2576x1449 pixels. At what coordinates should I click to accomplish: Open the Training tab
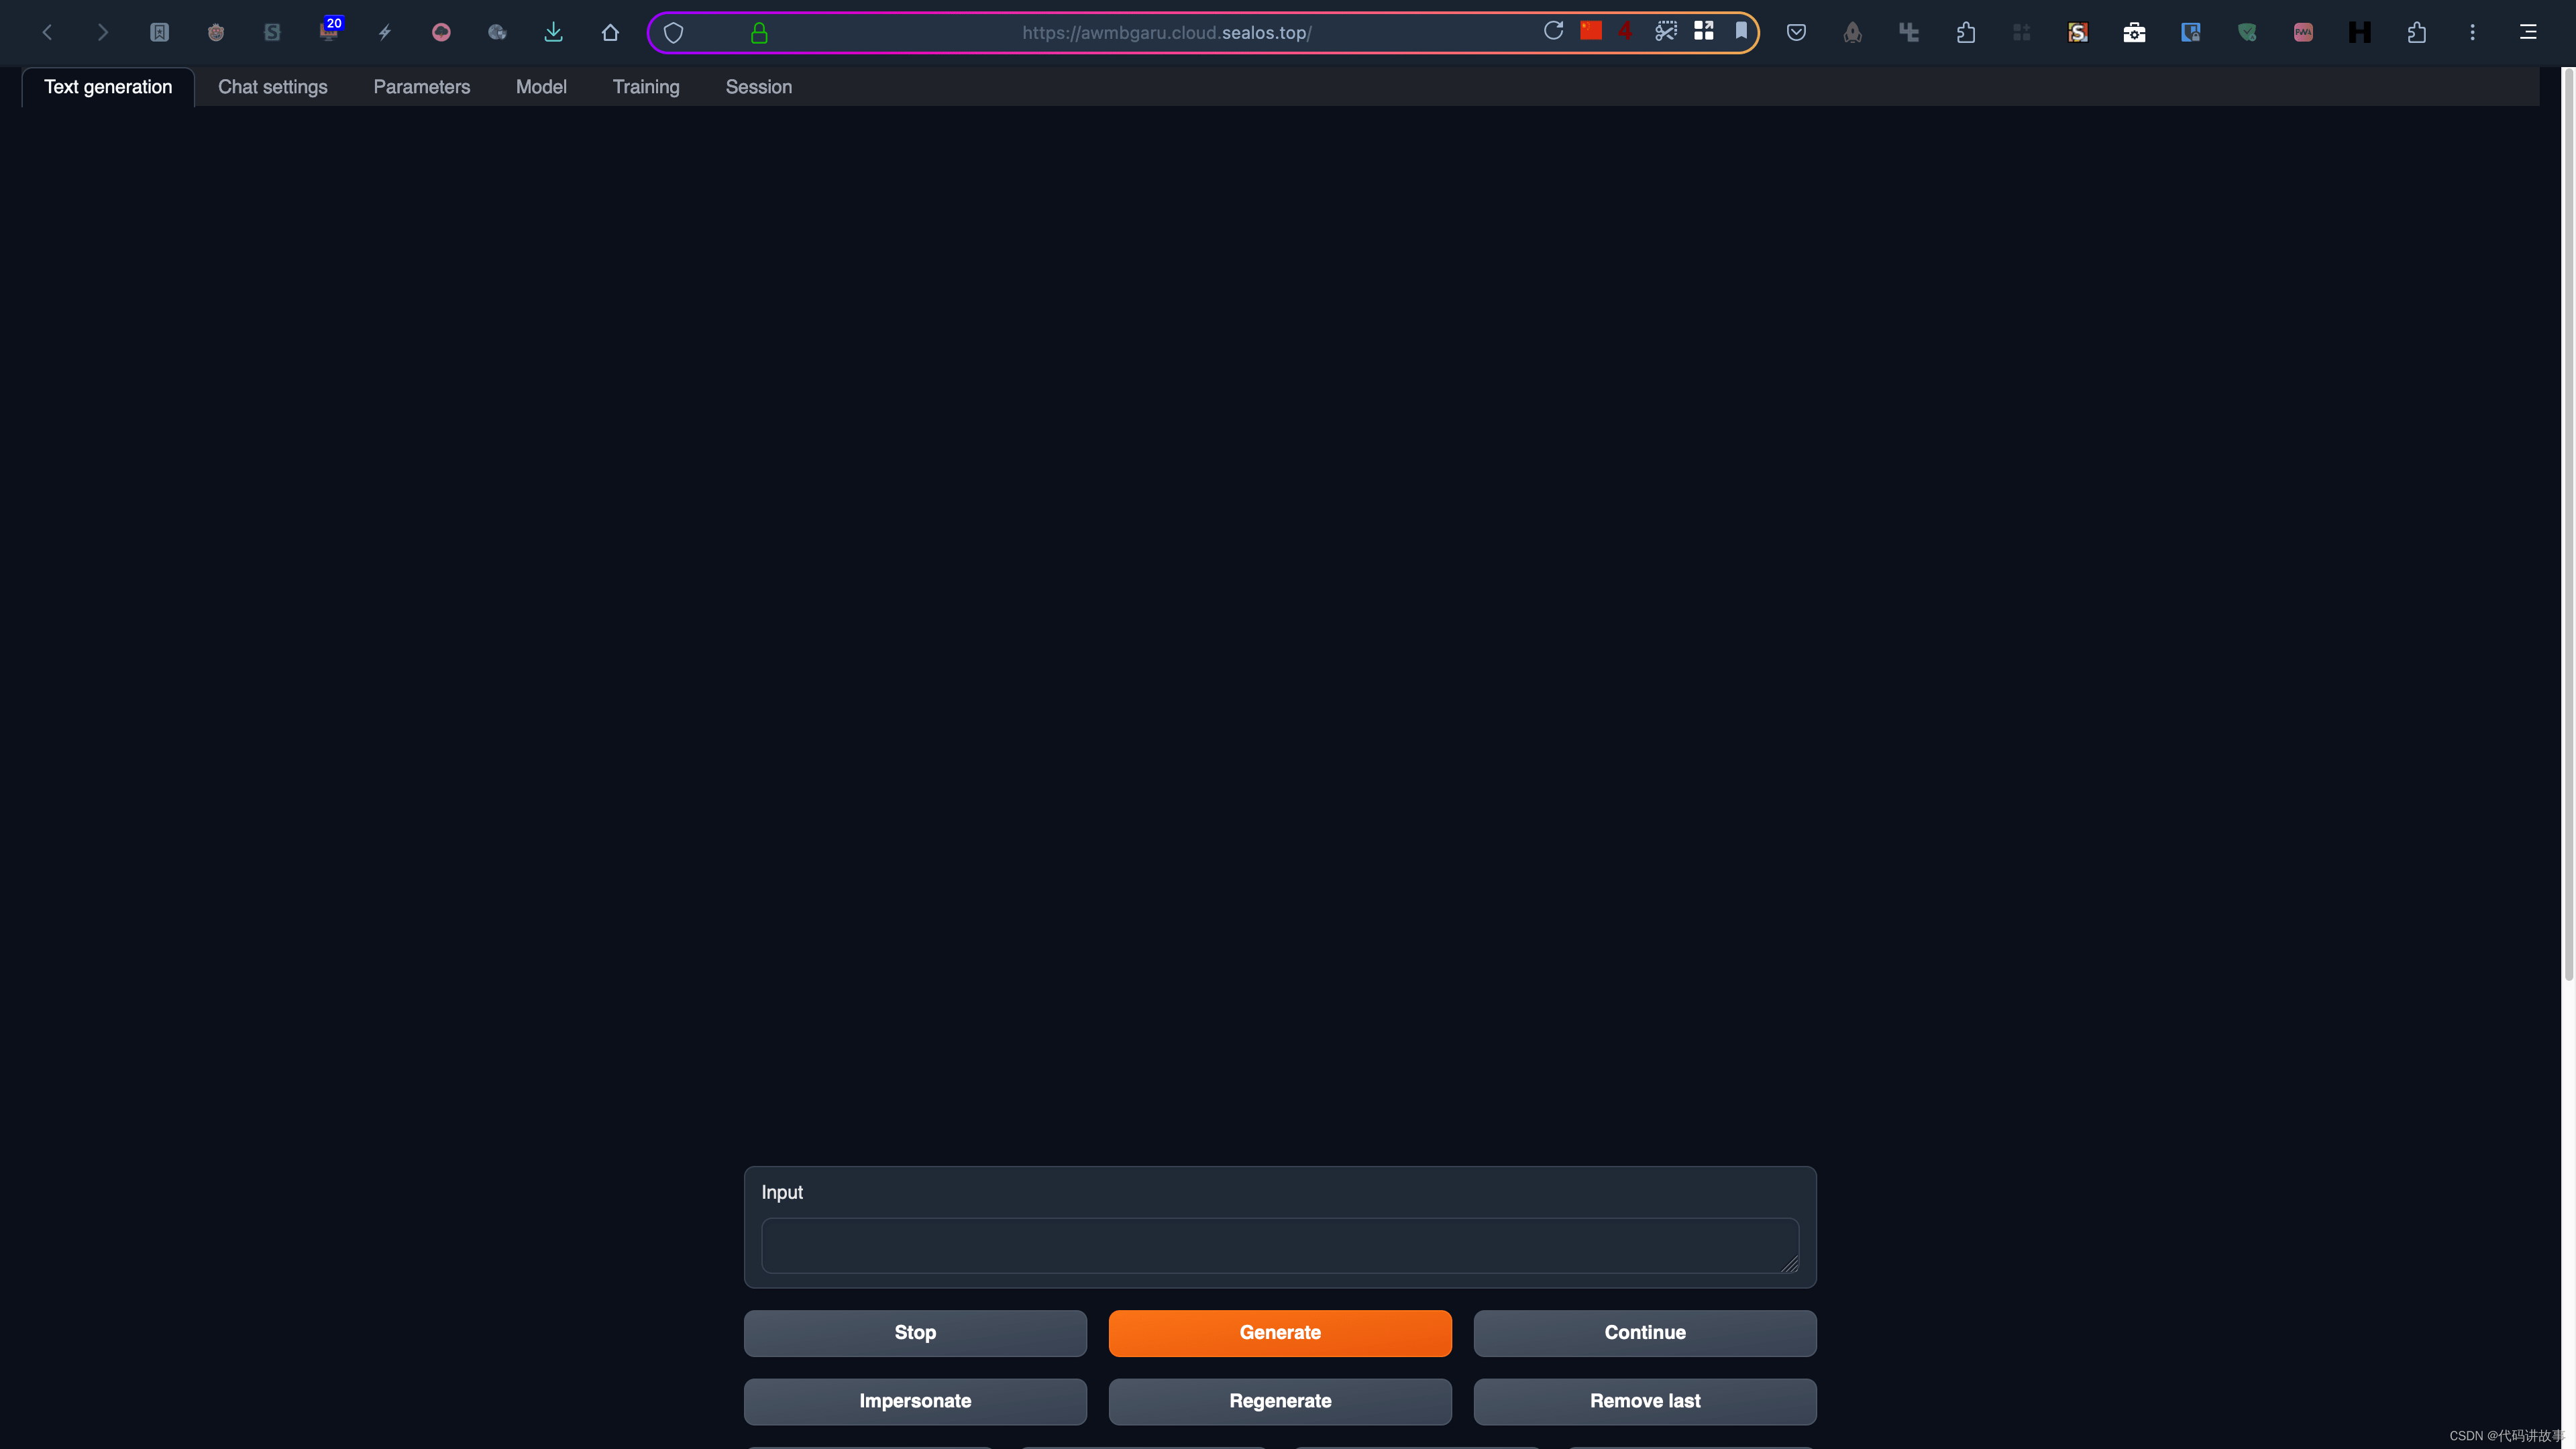point(646,87)
